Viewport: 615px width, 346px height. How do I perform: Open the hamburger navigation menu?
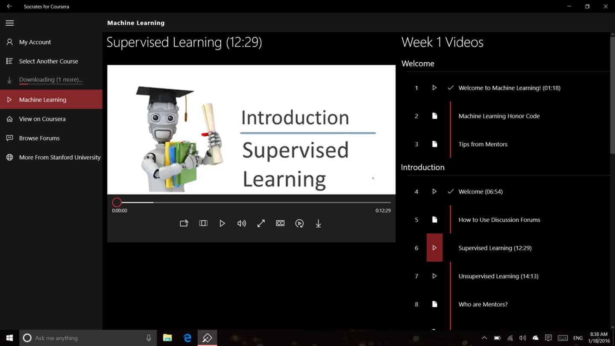click(10, 23)
